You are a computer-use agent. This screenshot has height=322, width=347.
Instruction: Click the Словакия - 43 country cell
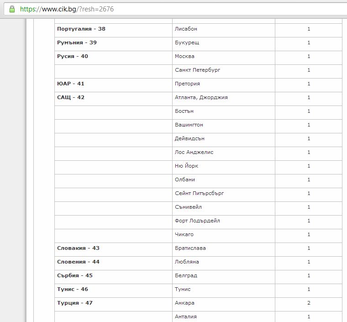tap(78, 248)
